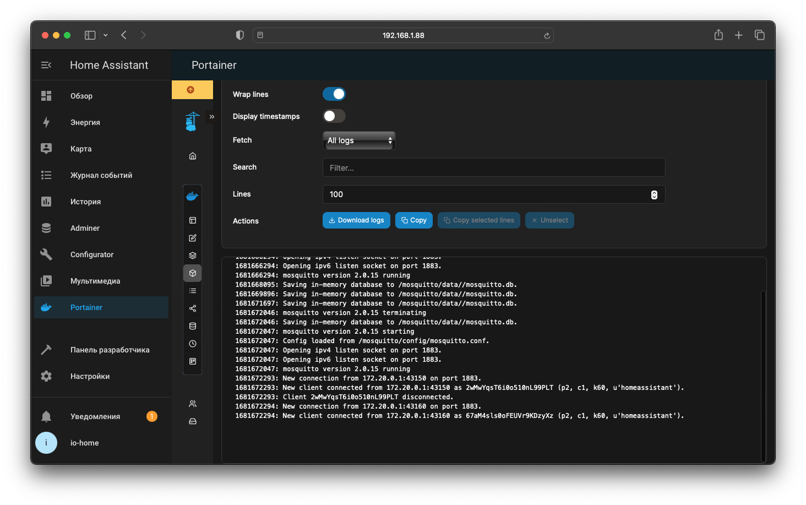Click the Lines count stepper

pos(653,194)
